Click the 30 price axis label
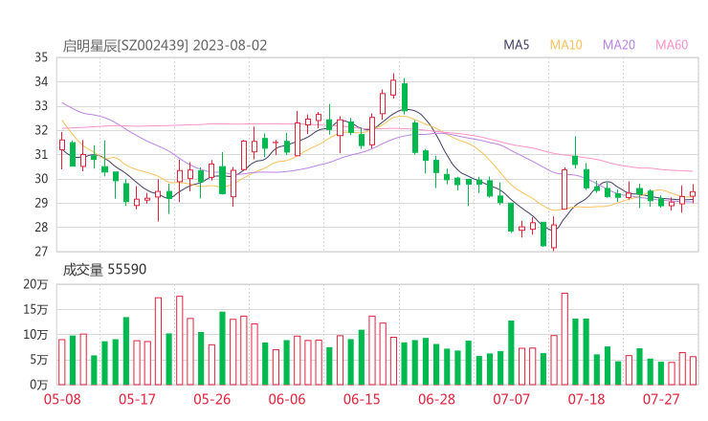Screen dimensions: 708x421 pyautogui.click(x=41, y=179)
